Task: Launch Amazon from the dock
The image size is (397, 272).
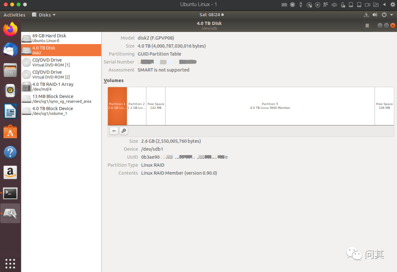Action: coord(10,173)
